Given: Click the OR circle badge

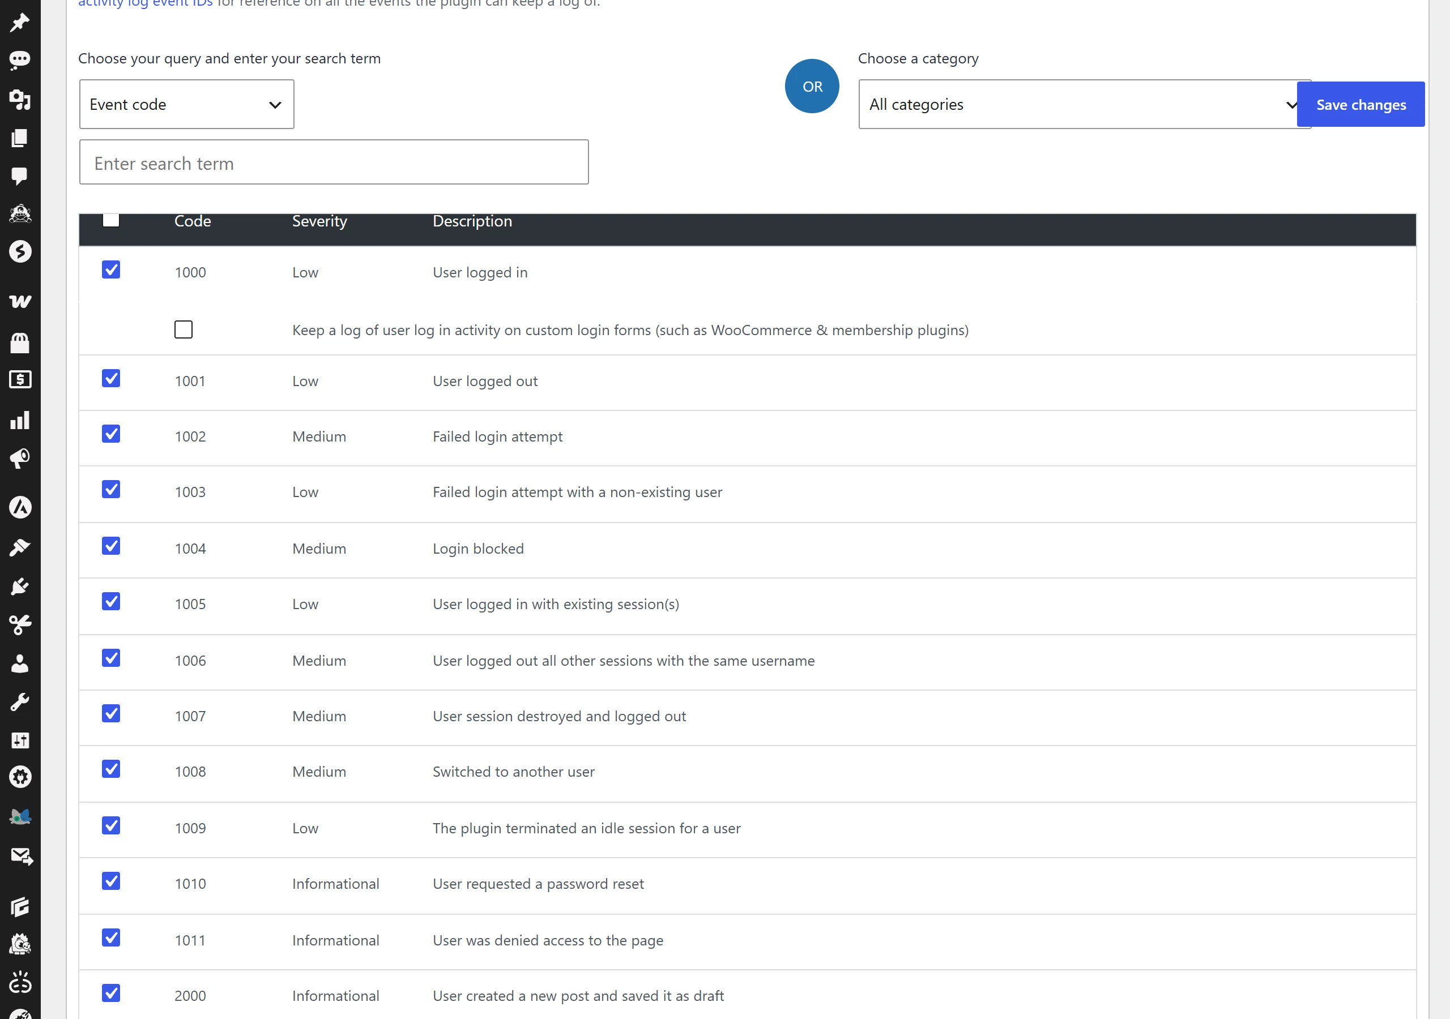Looking at the screenshot, I should (x=812, y=87).
